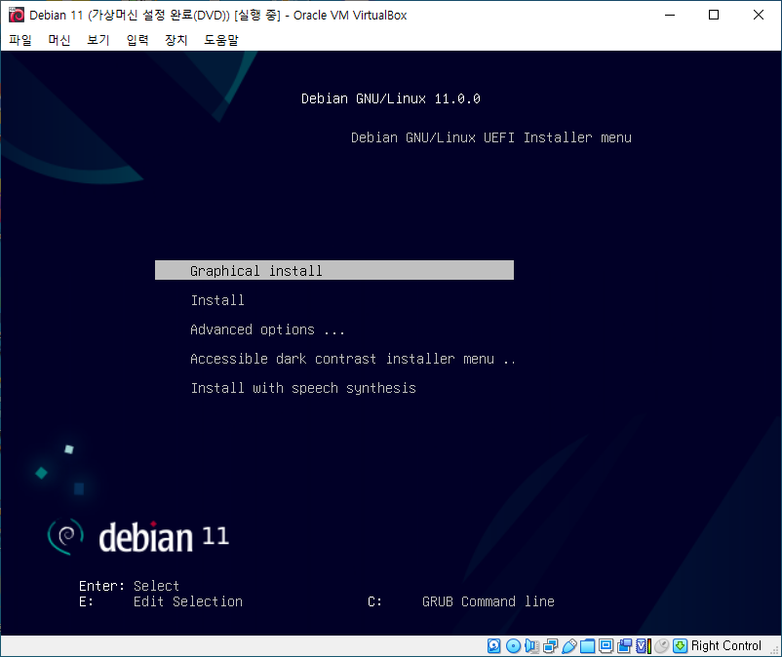This screenshot has height=657, width=782.
Task: Select the Install boot entry
Action: [217, 300]
